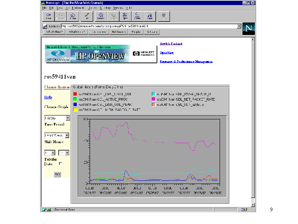Viewport: 298px width, 224px height.
Task: Open the File menu
Action: pyautogui.click(x=44, y=7)
